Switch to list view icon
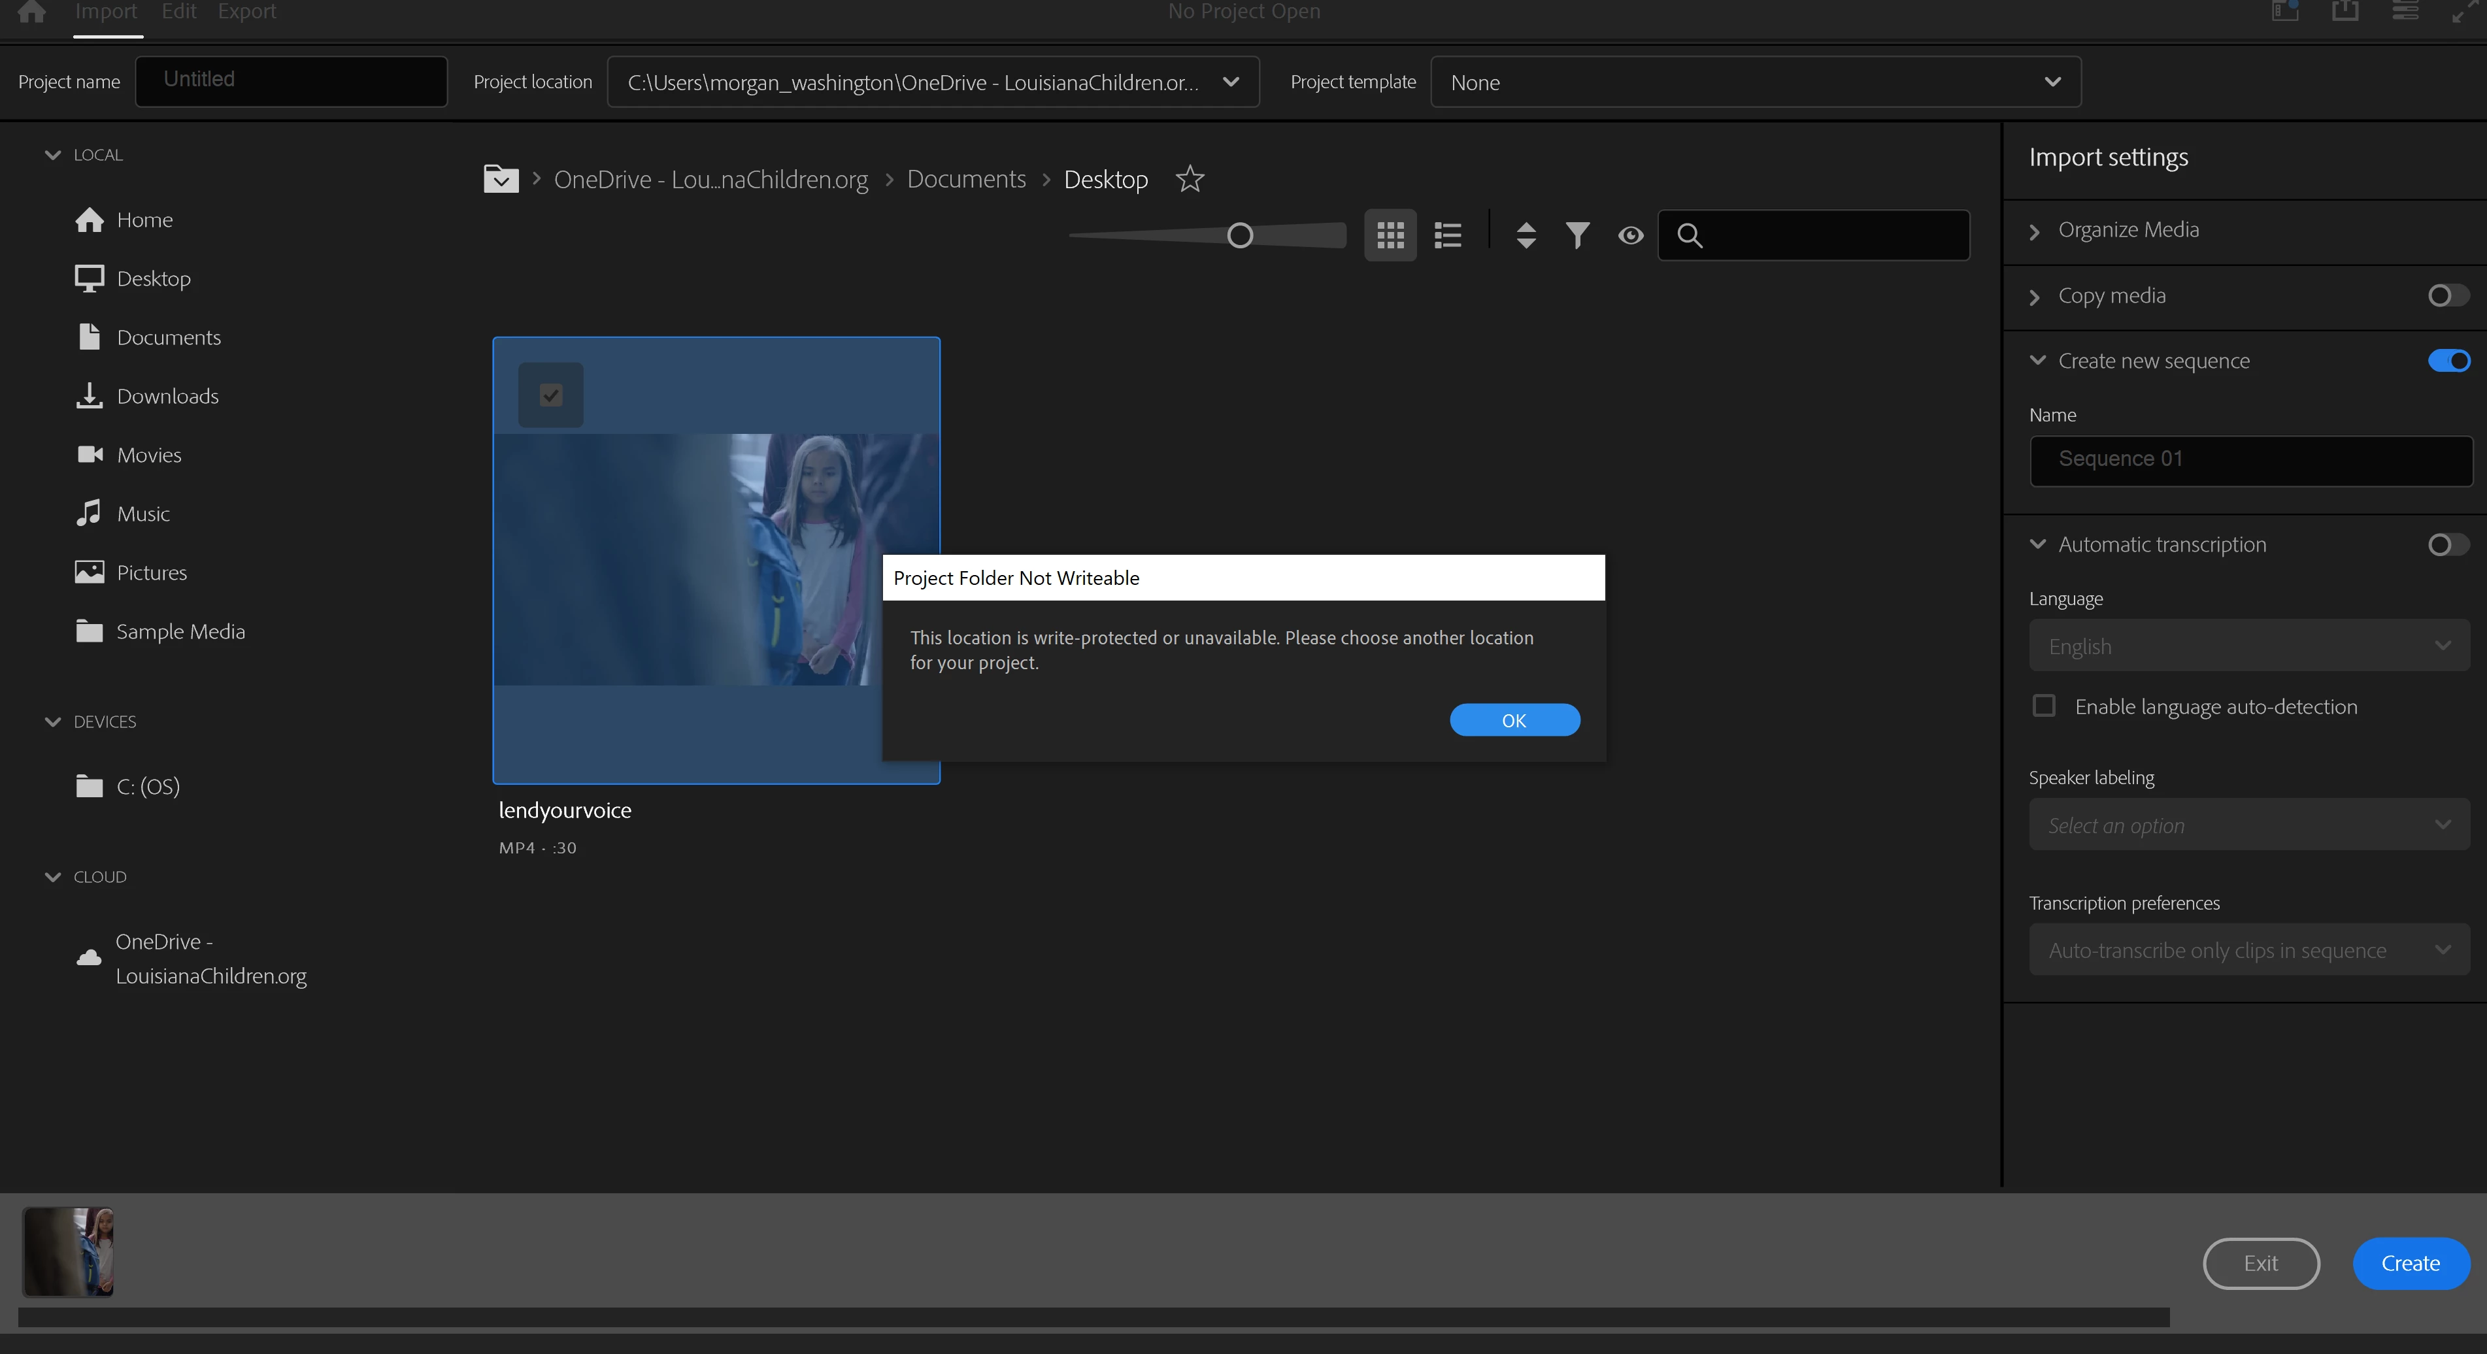The height and width of the screenshot is (1354, 2487). point(1447,235)
